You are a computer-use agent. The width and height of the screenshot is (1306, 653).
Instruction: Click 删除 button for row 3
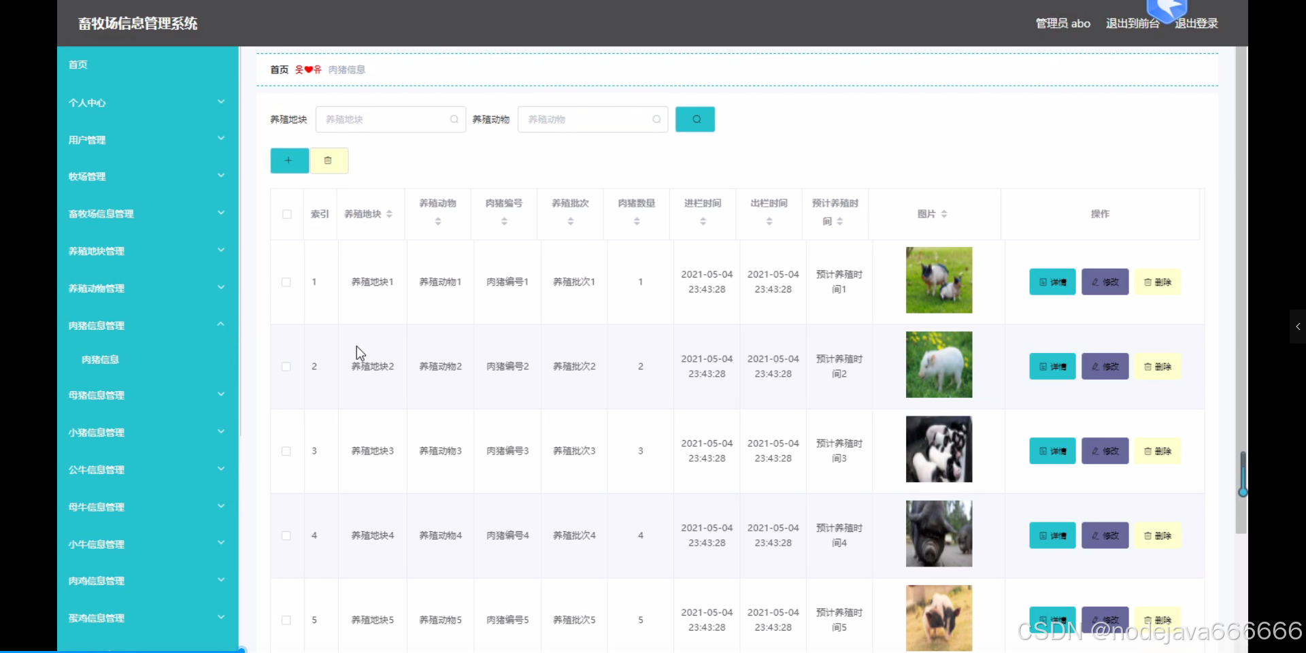[x=1157, y=451]
